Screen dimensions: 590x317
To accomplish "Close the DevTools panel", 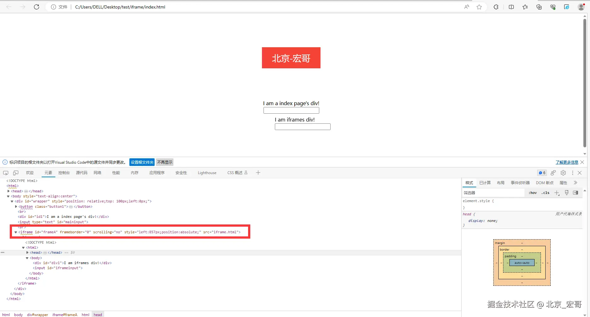I will [580, 173].
